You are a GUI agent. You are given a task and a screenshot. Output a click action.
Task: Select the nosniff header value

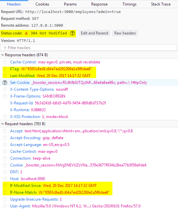(x=62, y=89)
